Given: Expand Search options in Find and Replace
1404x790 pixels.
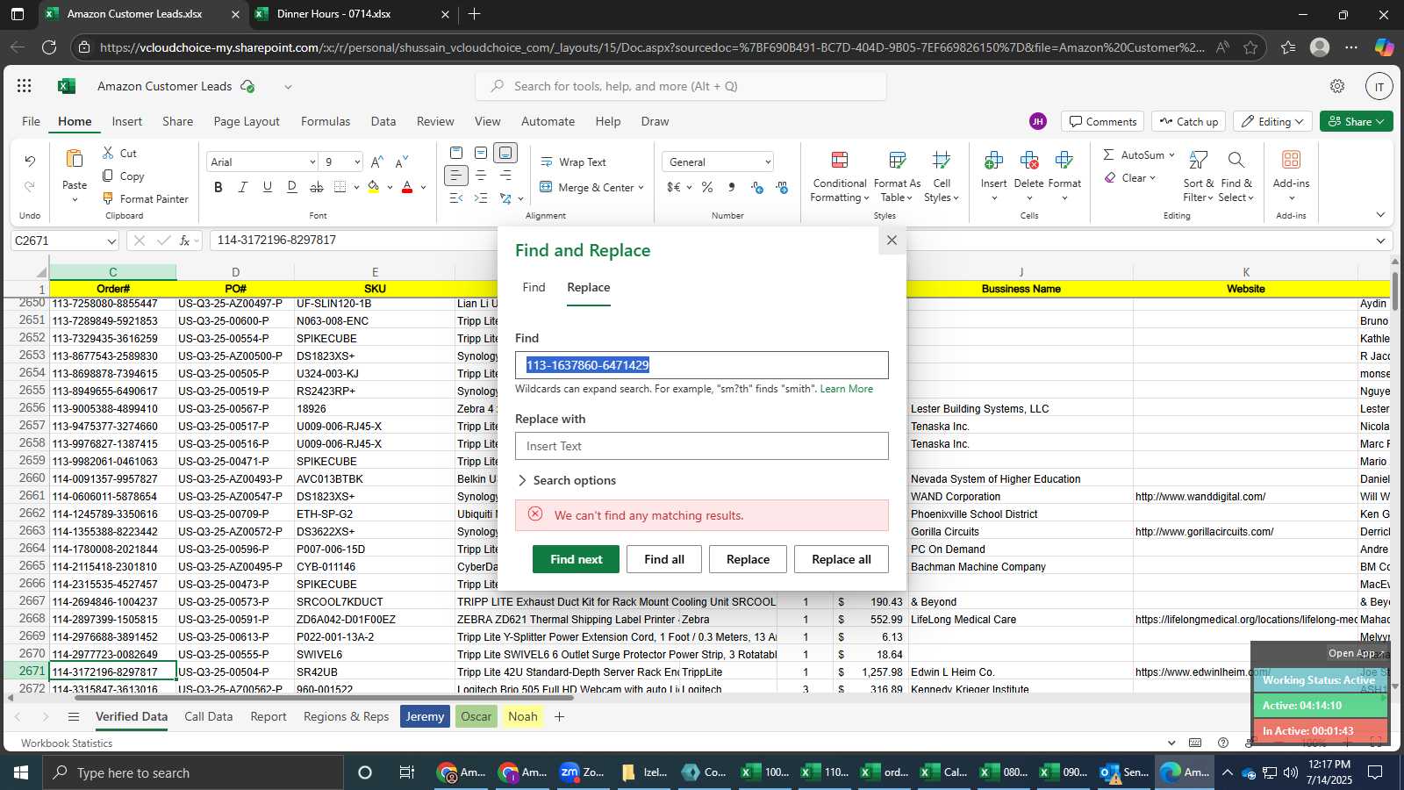Looking at the screenshot, I should pos(566,480).
